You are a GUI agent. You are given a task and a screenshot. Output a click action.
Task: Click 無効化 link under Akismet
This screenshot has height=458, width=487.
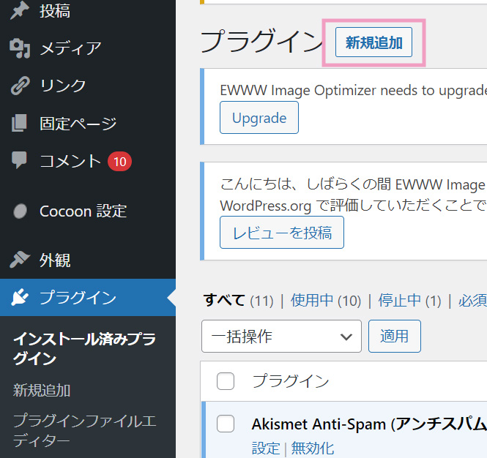coord(313,448)
